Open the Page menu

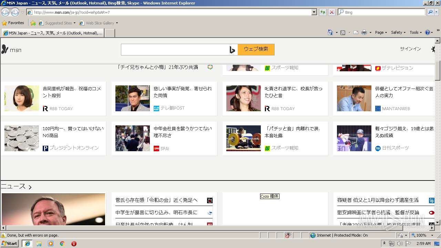pos(381,32)
